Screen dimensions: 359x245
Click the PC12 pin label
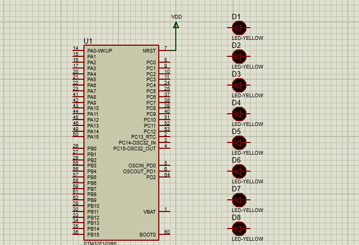point(150,132)
